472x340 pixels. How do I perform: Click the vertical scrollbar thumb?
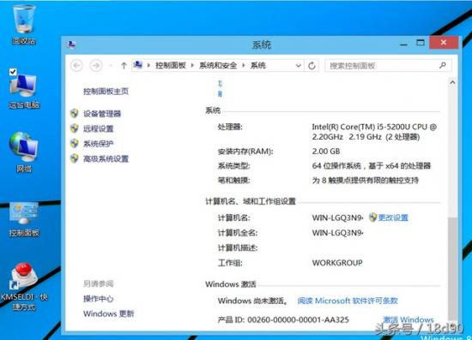pyautogui.click(x=452, y=269)
